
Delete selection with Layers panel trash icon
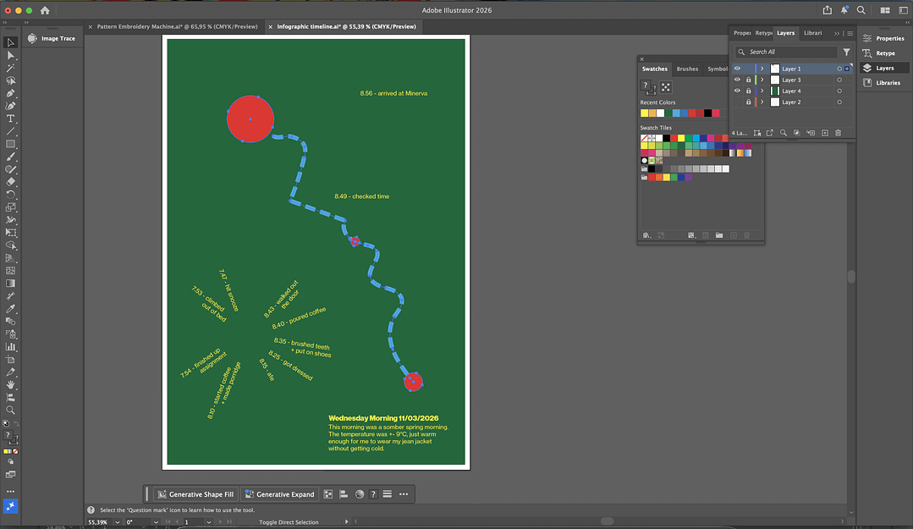[838, 133]
